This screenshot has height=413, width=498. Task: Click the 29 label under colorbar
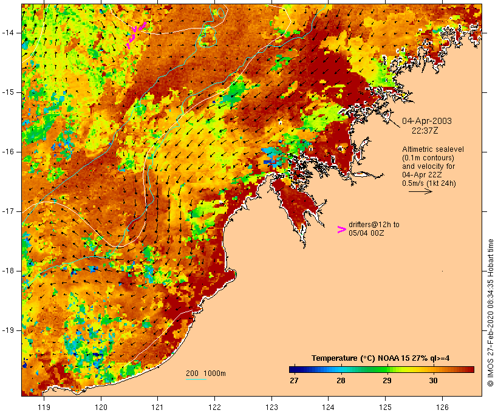(387, 381)
